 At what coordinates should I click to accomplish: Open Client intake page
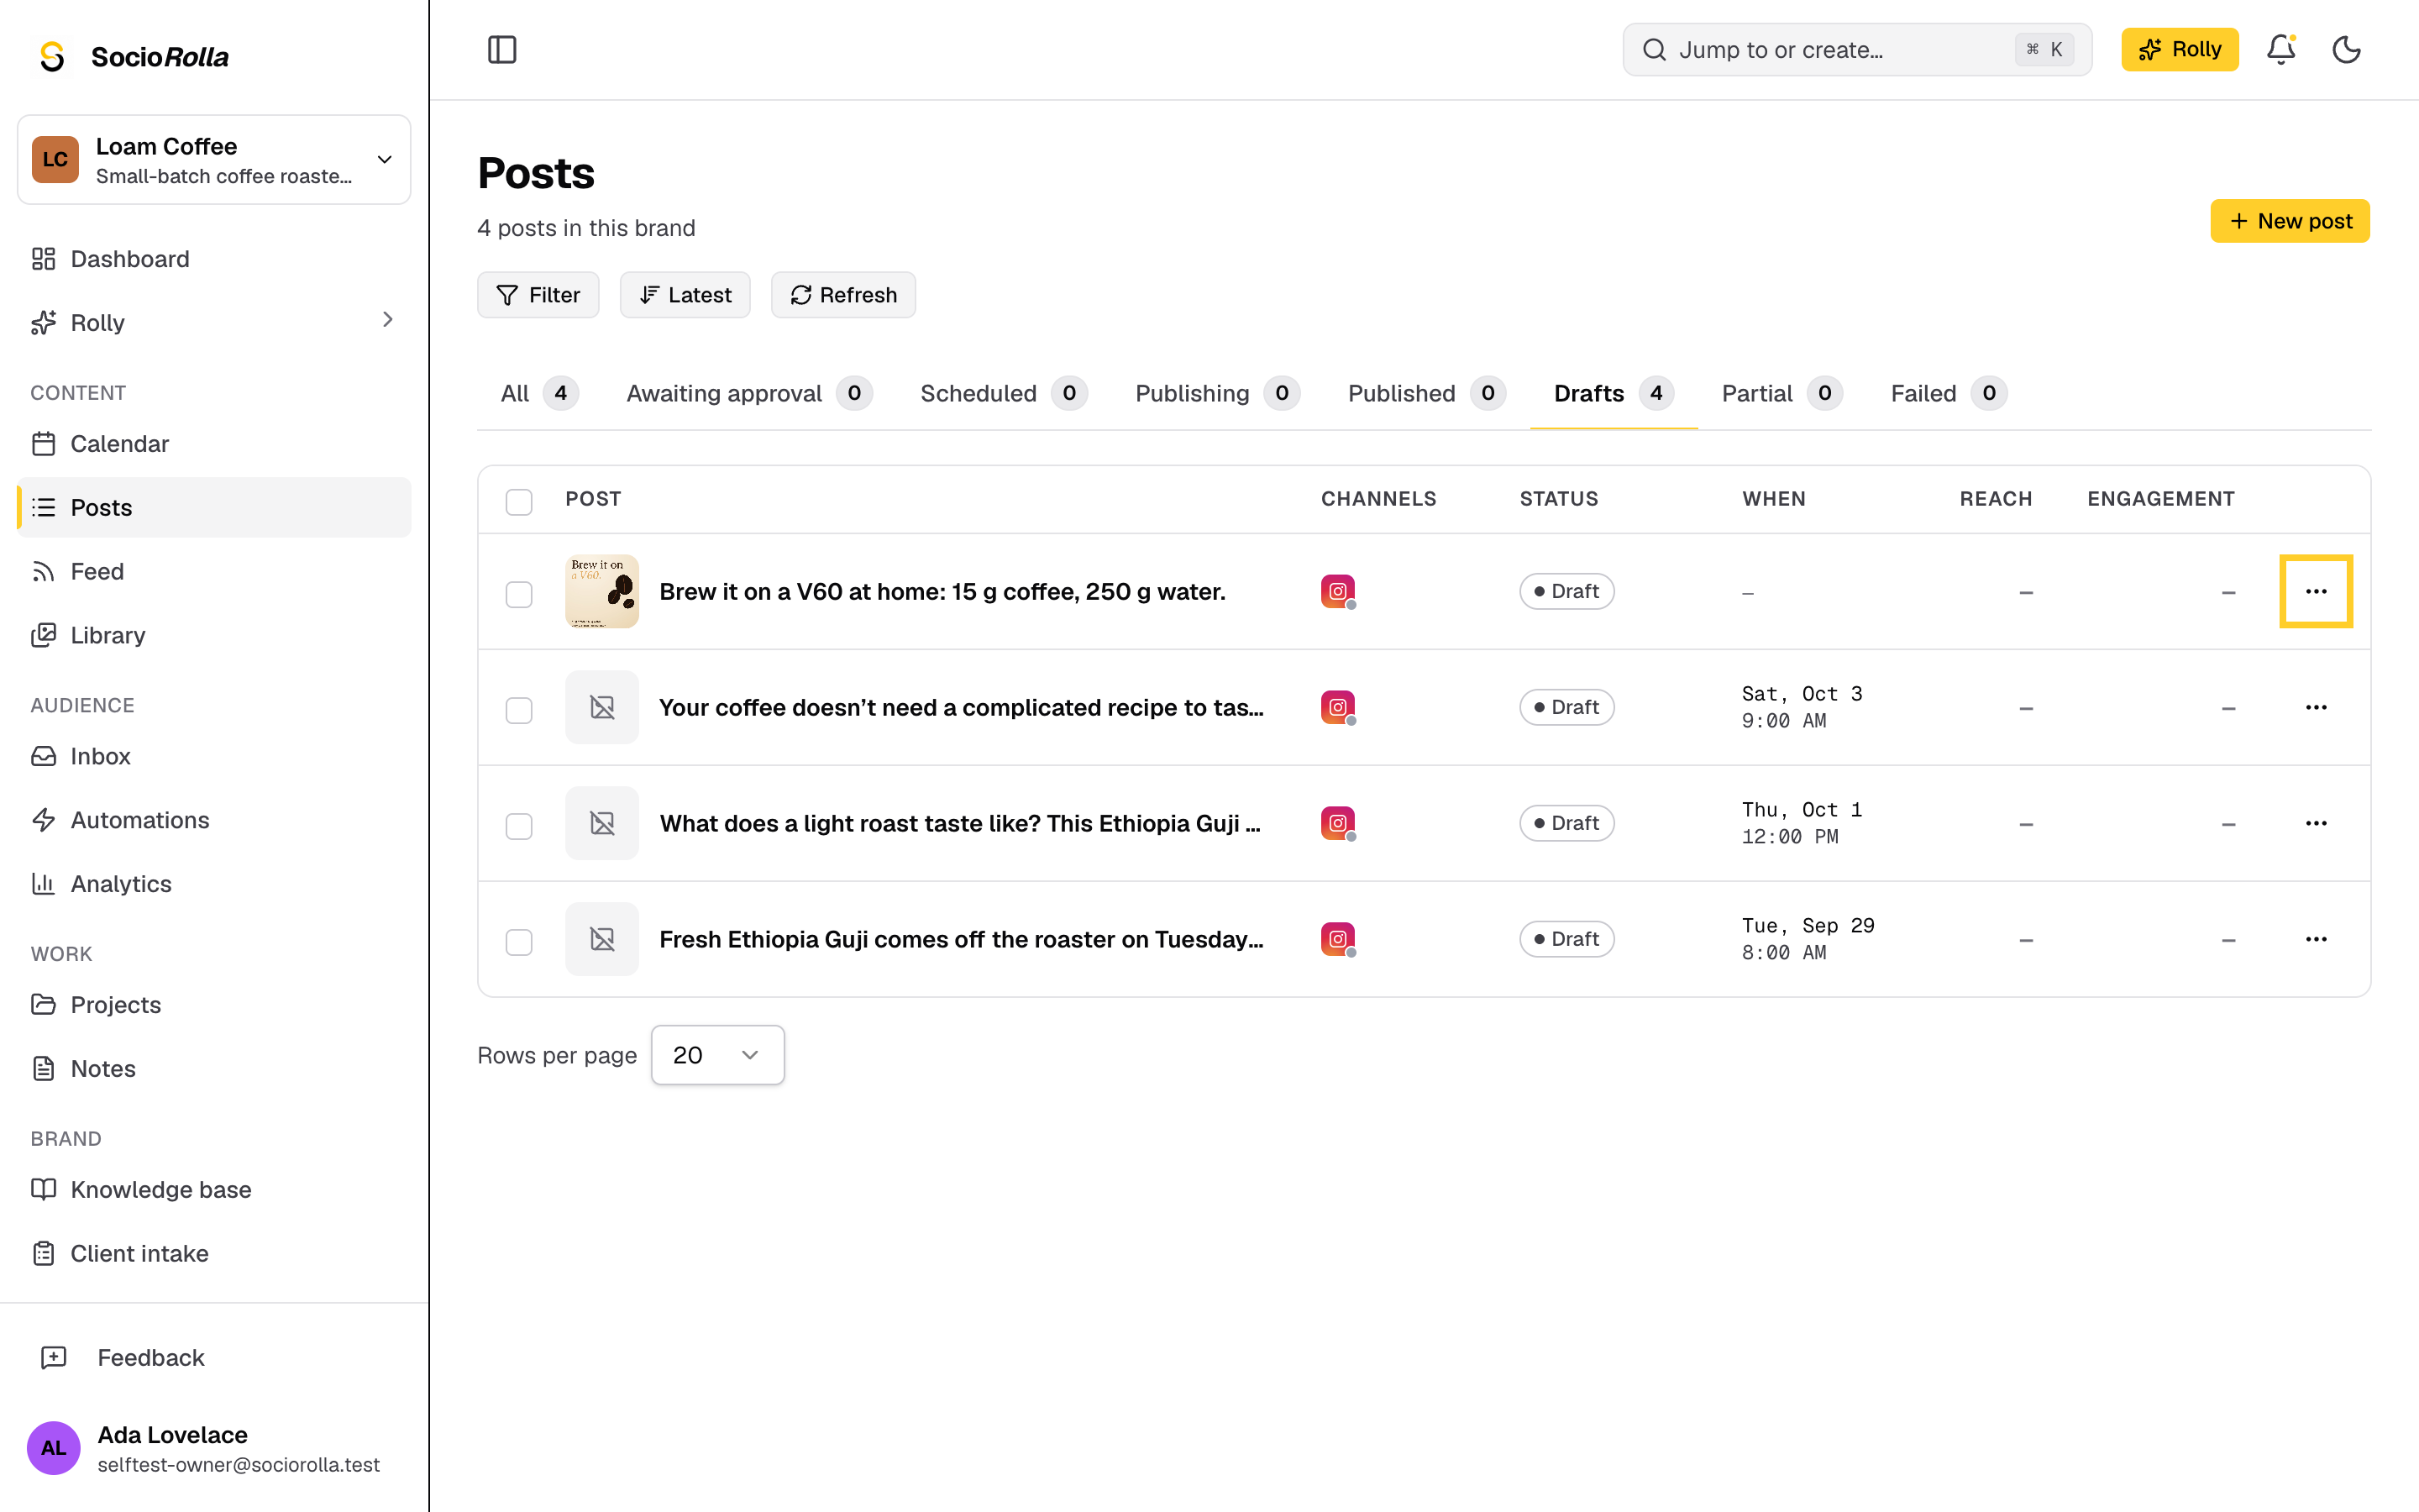click(214, 1253)
